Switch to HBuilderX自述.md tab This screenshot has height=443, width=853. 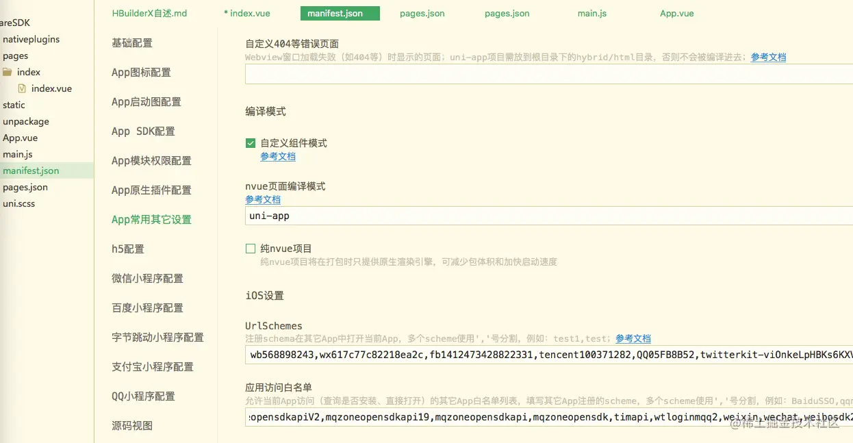[x=149, y=13]
